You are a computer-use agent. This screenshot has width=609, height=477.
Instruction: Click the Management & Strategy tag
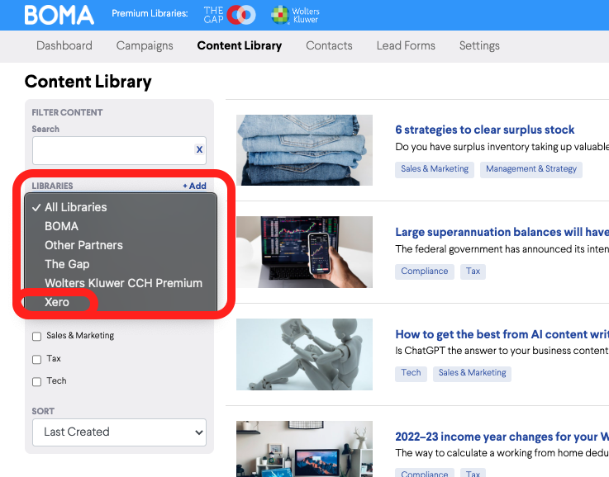(531, 169)
